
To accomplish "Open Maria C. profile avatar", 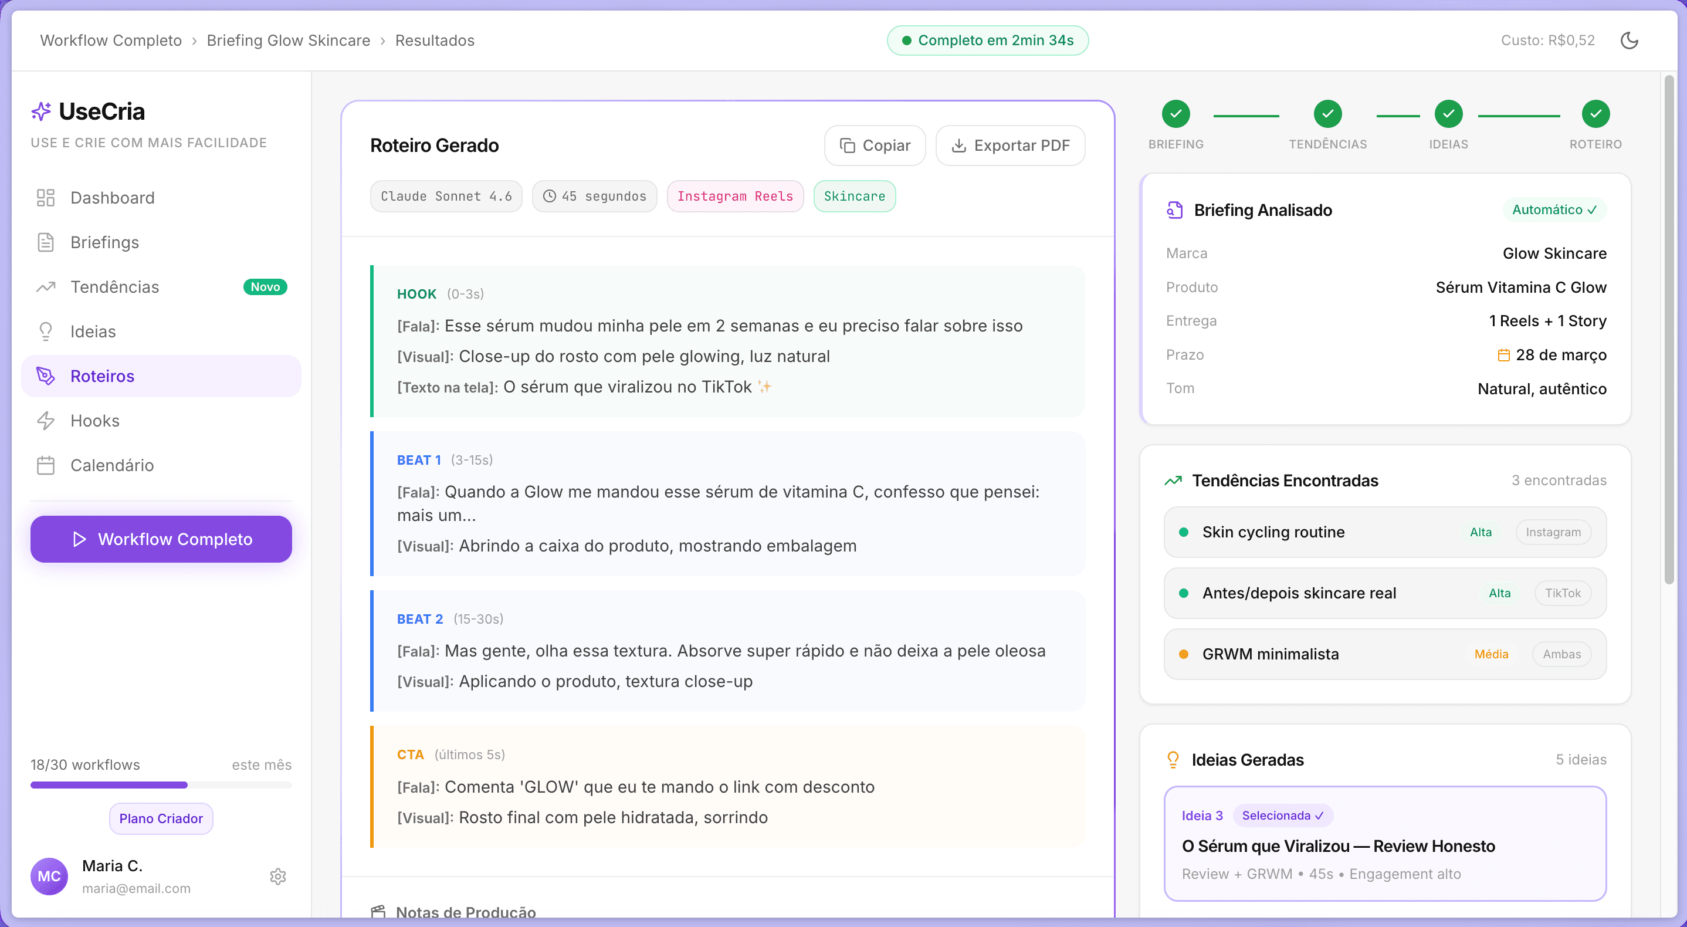I will [49, 876].
